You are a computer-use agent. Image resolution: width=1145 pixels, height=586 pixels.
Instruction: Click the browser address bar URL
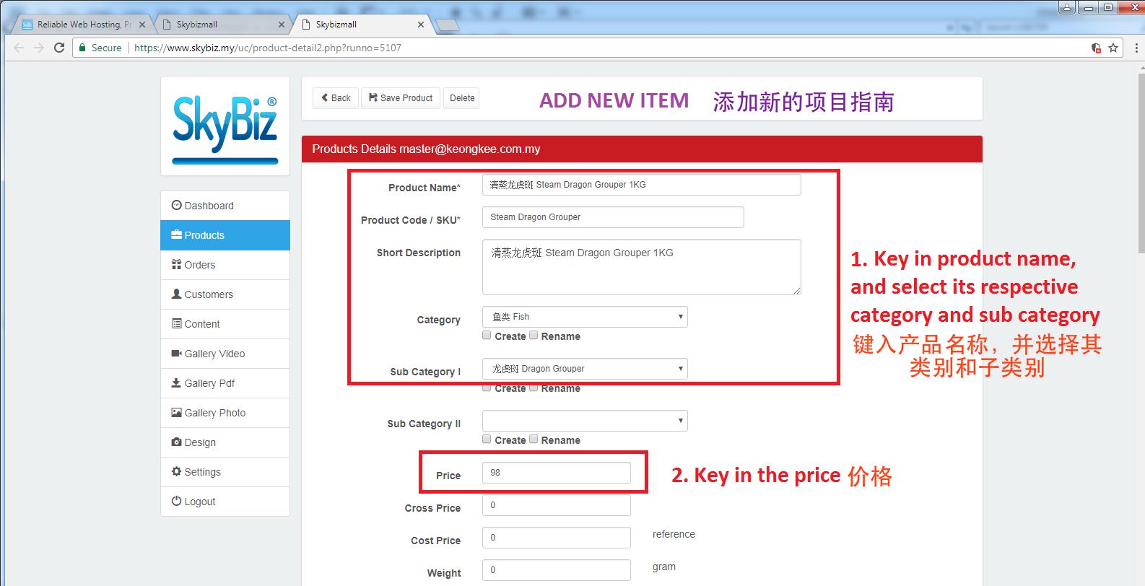click(268, 48)
